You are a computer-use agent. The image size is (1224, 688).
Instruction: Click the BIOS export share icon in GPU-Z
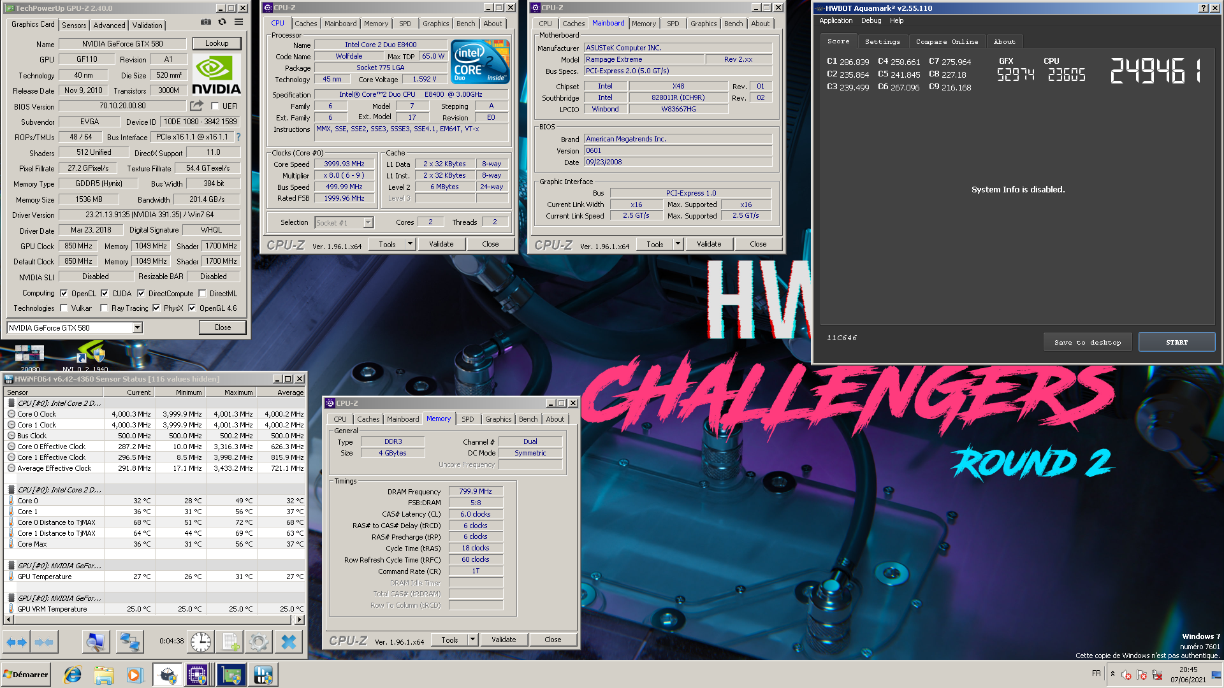click(x=196, y=106)
